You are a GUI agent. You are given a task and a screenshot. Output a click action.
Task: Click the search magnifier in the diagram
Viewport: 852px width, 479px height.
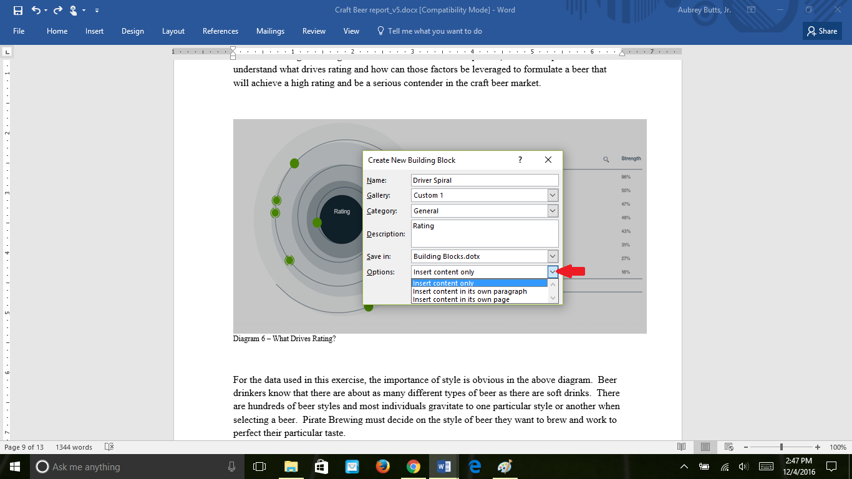[x=606, y=160]
